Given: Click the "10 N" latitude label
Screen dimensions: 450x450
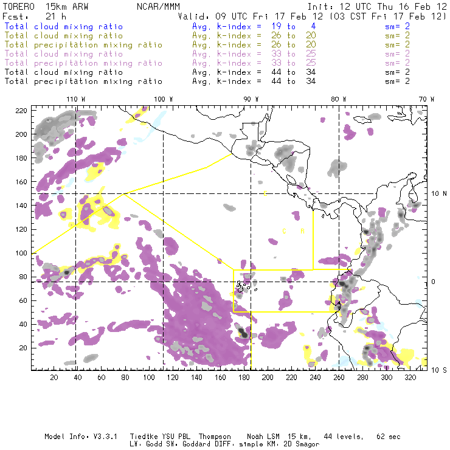Looking at the screenshot, I should coord(439,193).
